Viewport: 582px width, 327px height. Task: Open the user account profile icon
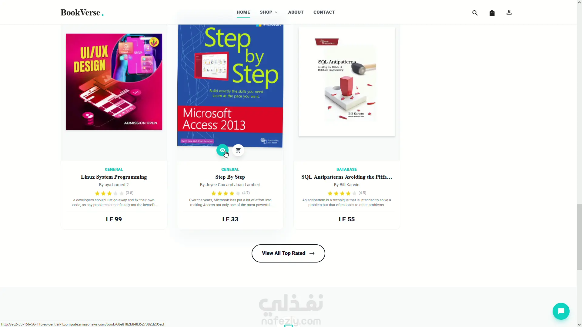[x=509, y=12]
